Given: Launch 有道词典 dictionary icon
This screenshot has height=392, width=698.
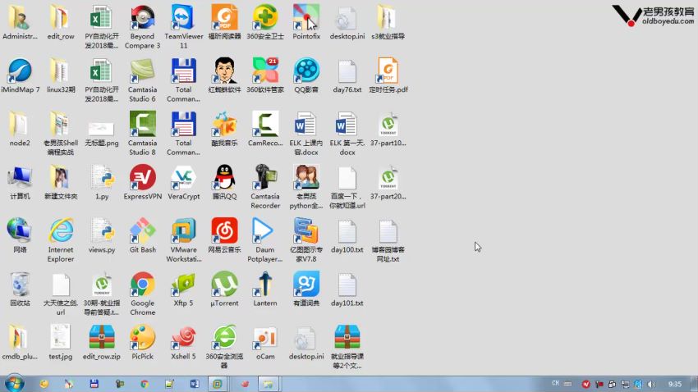Looking at the screenshot, I should click(x=306, y=289).
